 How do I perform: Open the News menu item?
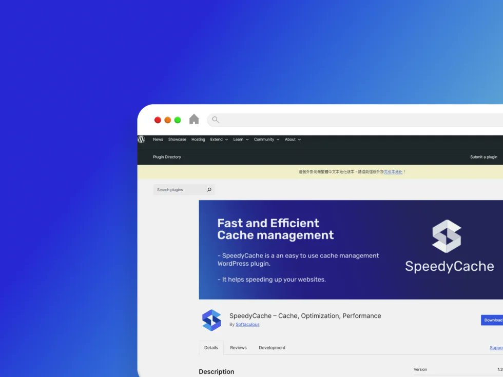[x=158, y=140]
